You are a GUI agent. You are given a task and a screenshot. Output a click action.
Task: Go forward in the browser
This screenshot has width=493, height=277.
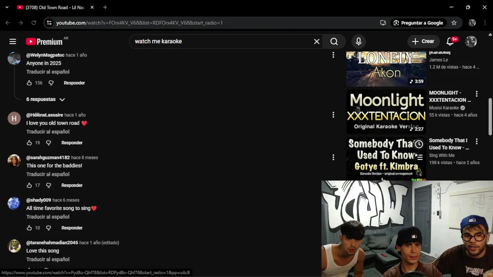[21, 23]
